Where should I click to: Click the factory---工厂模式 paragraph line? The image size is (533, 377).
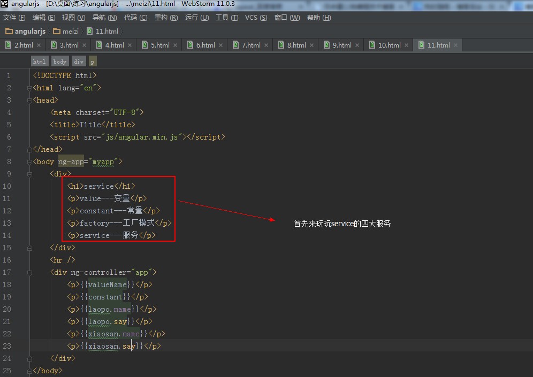(119, 223)
